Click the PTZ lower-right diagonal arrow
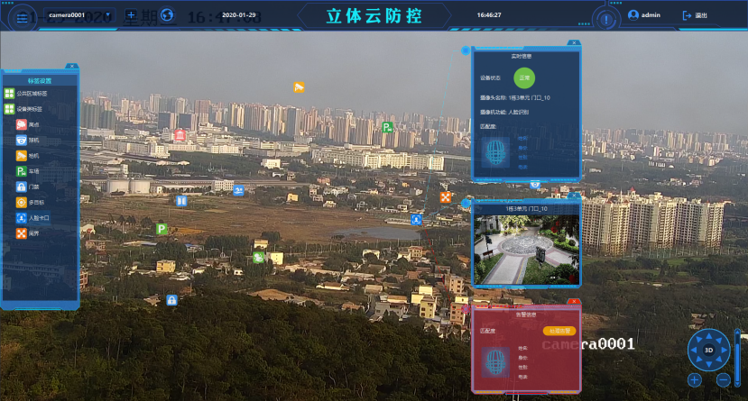Screen dimensions: 748x401 (x=719, y=360)
